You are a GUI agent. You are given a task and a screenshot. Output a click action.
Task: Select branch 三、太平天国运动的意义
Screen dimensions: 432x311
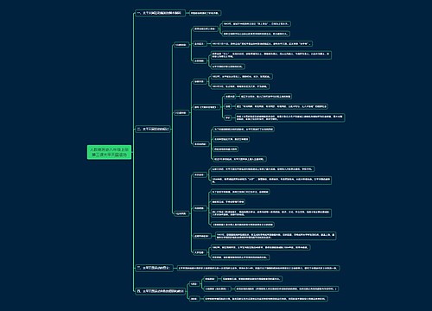tap(154, 268)
